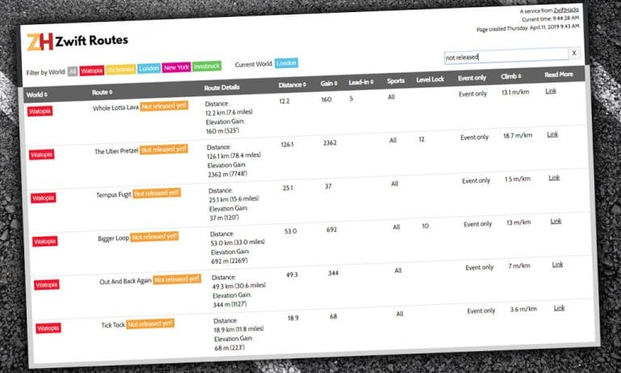Filter routes by London world
The image size is (621, 373).
[x=150, y=69]
